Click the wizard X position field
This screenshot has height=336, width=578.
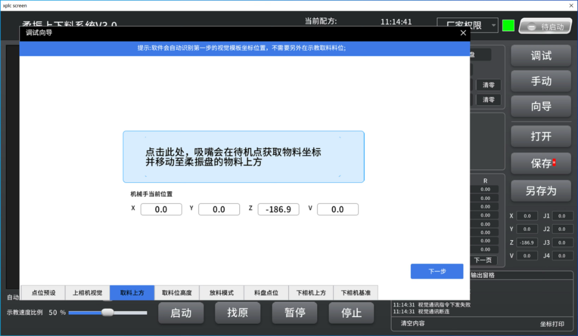[x=161, y=210]
